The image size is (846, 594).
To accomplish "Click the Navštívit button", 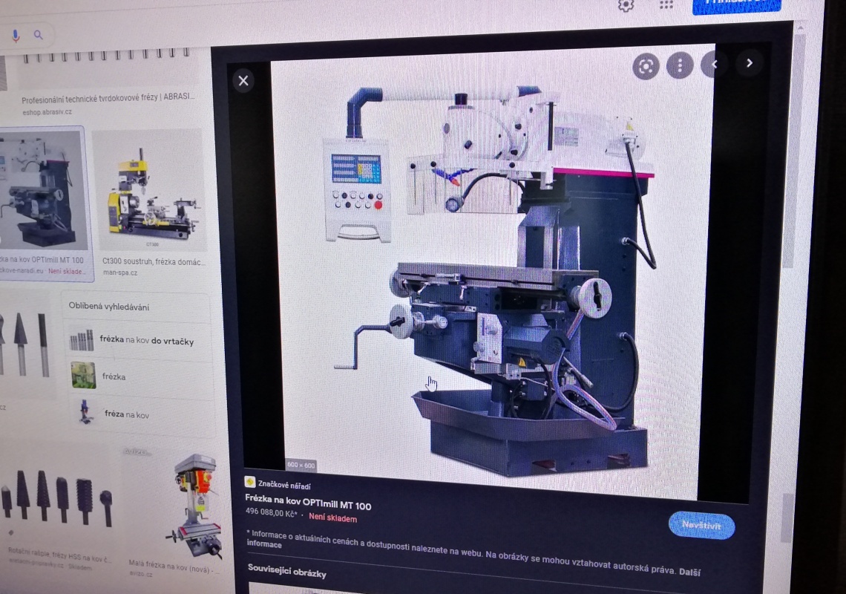I will coord(701,525).
